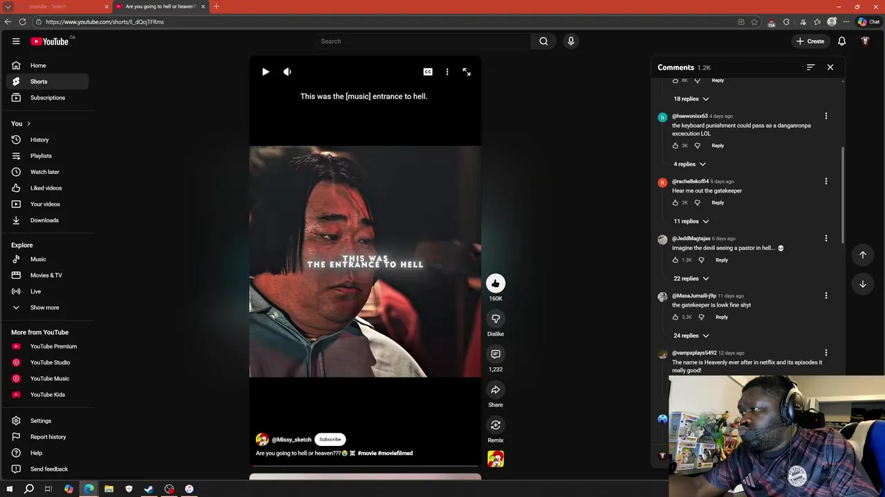Reply to the @rachellekoffi4 comment
Image resolution: width=885 pixels, height=497 pixels.
click(718, 203)
